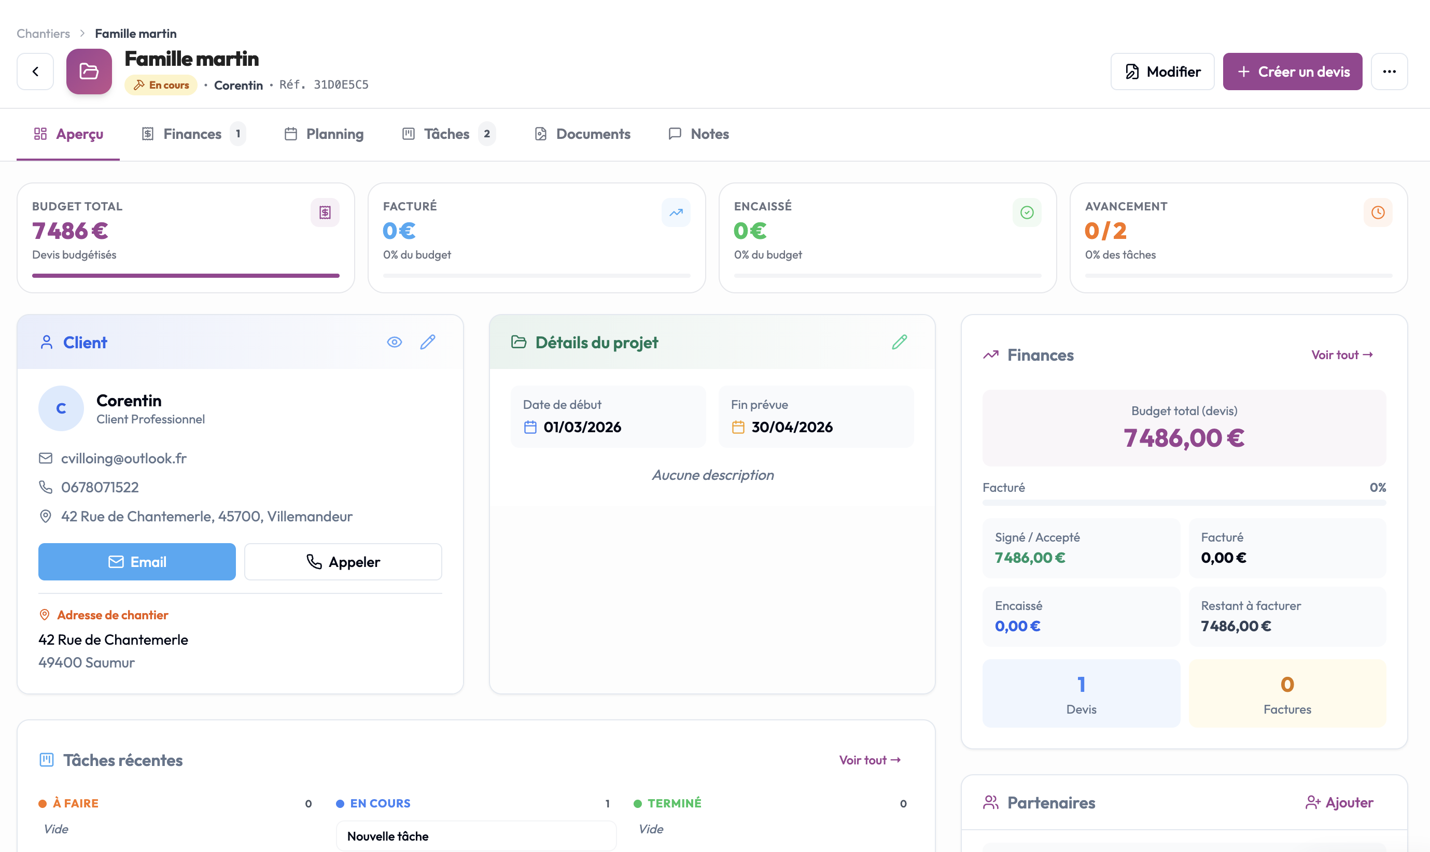Edit project details with green pencil
Viewport: 1430px width, 852px height.
point(900,342)
